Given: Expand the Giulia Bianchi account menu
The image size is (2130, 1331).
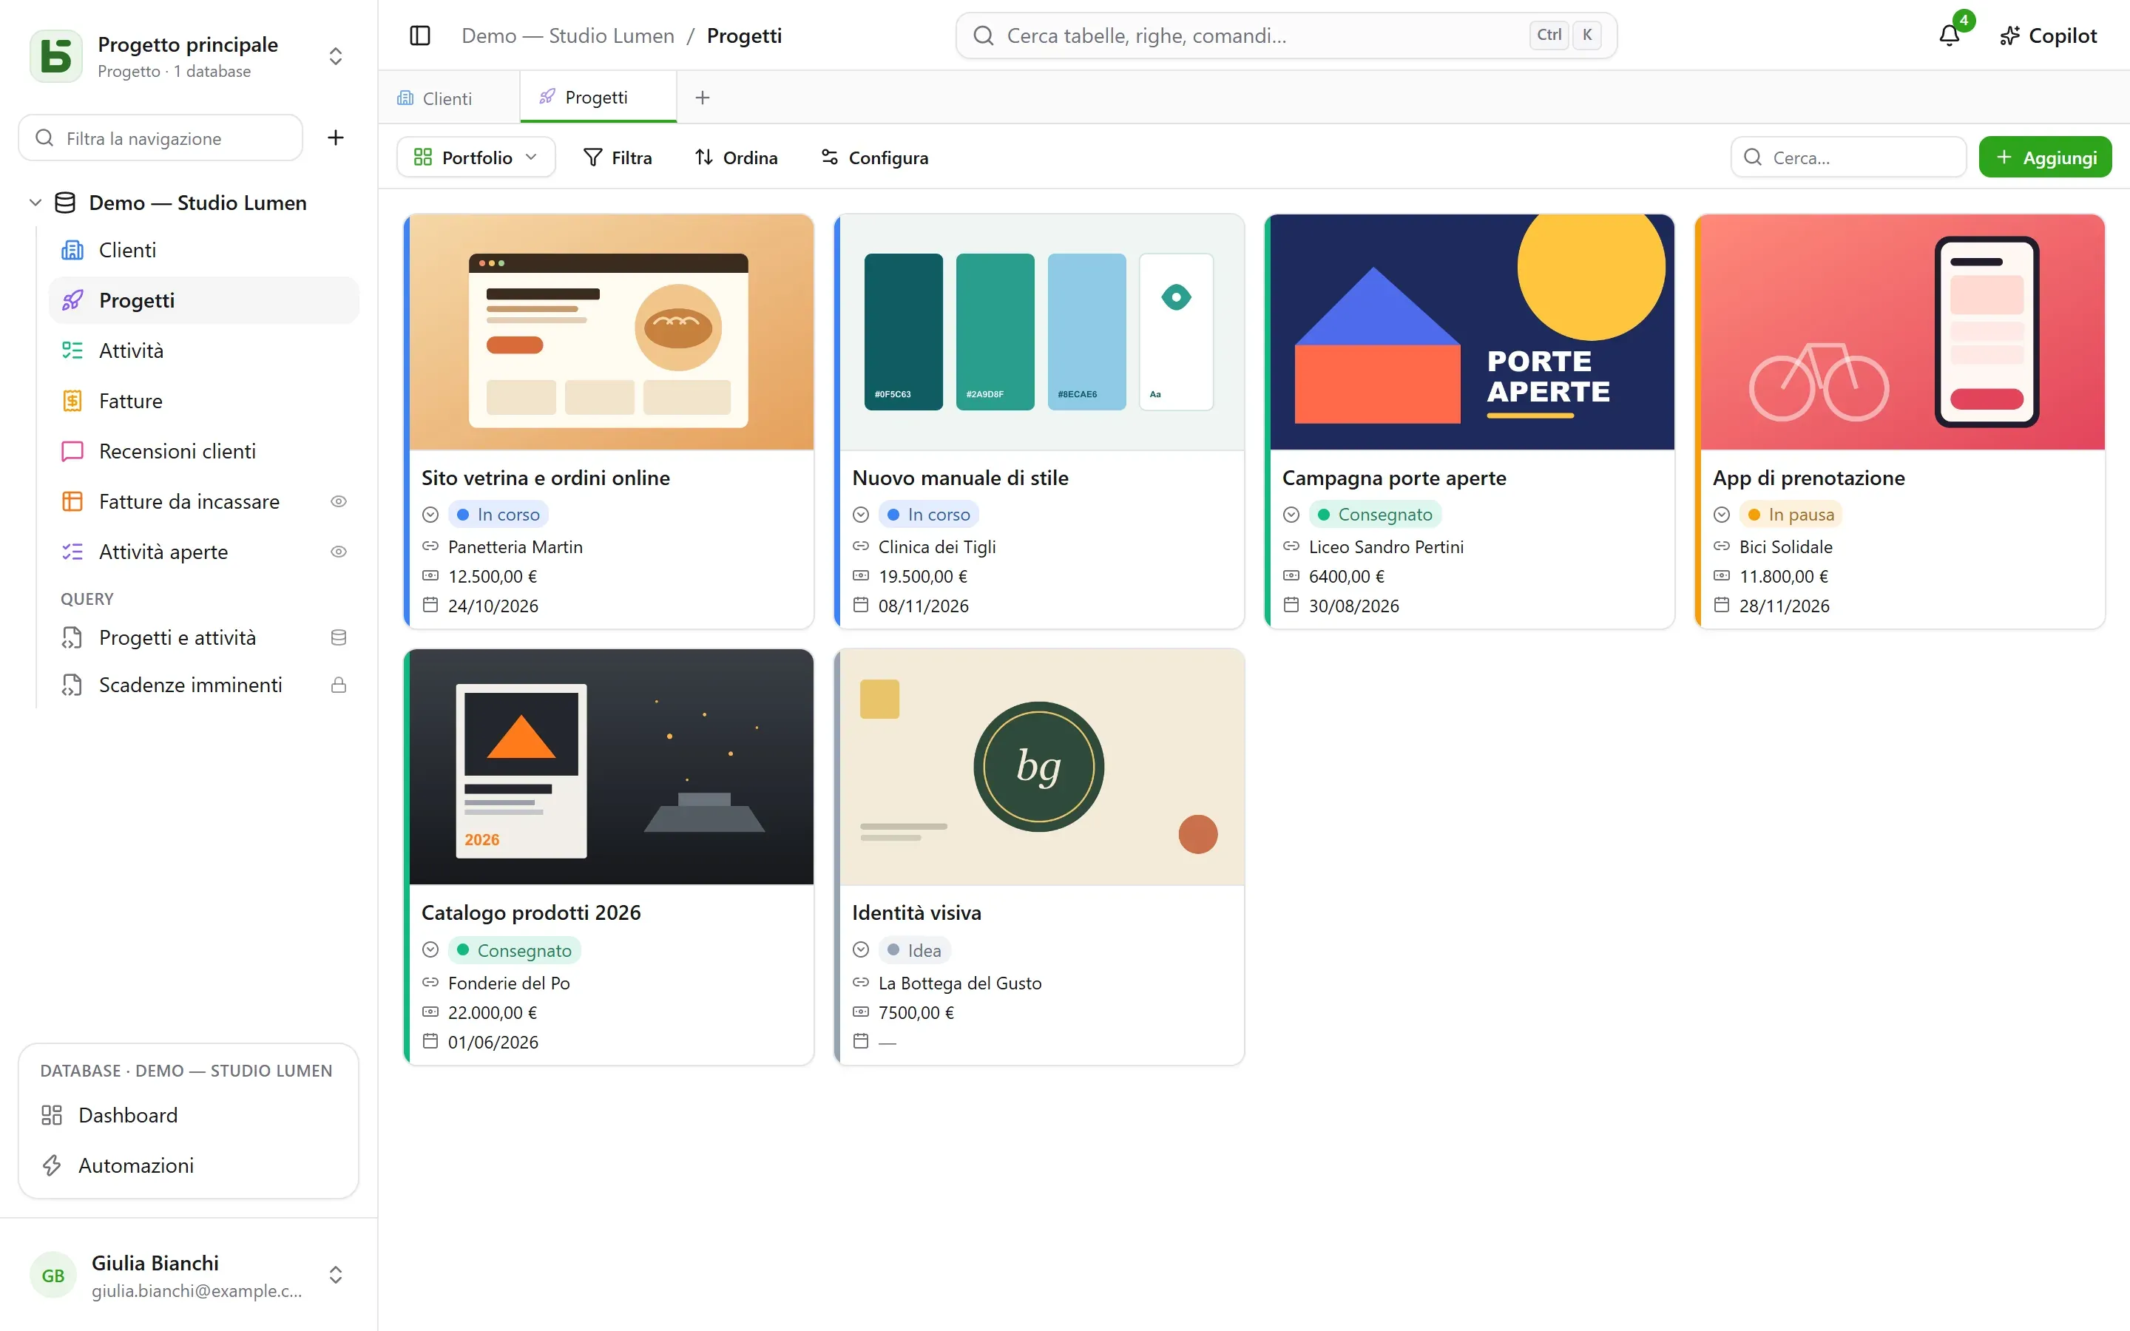Looking at the screenshot, I should coord(335,1275).
